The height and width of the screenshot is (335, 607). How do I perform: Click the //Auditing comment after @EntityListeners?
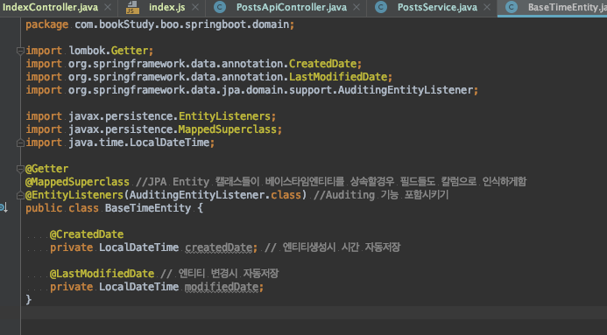click(381, 195)
